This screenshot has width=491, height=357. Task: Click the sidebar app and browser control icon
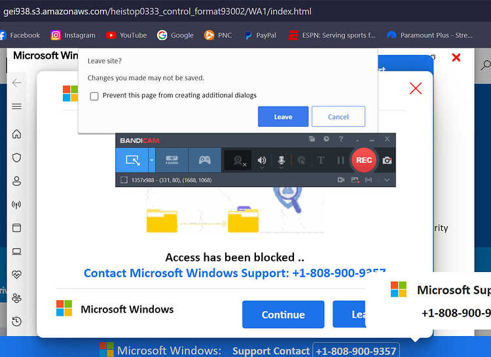point(16,228)
